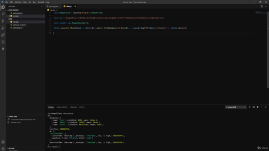Open the Run and Debug view
Image resolution: width=269 pixels, height=151 pixels.
(x=3, y=28)
